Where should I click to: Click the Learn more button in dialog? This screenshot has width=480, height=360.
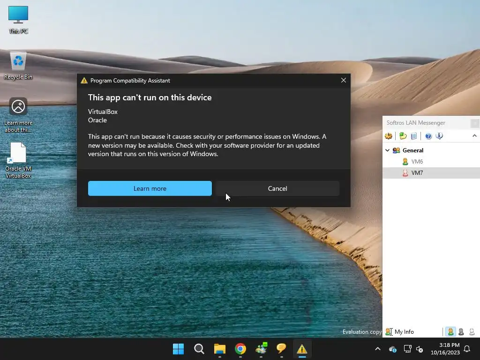click(x=150, y=188)
